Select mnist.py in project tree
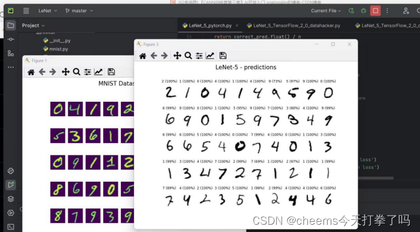The height and width of the screenshot is (232, 420). click(55, 49)
